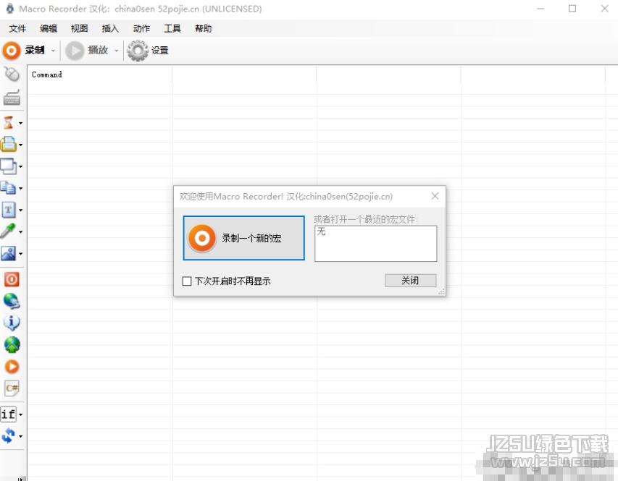Open the 视图 (View) menu

pos(79,28)
